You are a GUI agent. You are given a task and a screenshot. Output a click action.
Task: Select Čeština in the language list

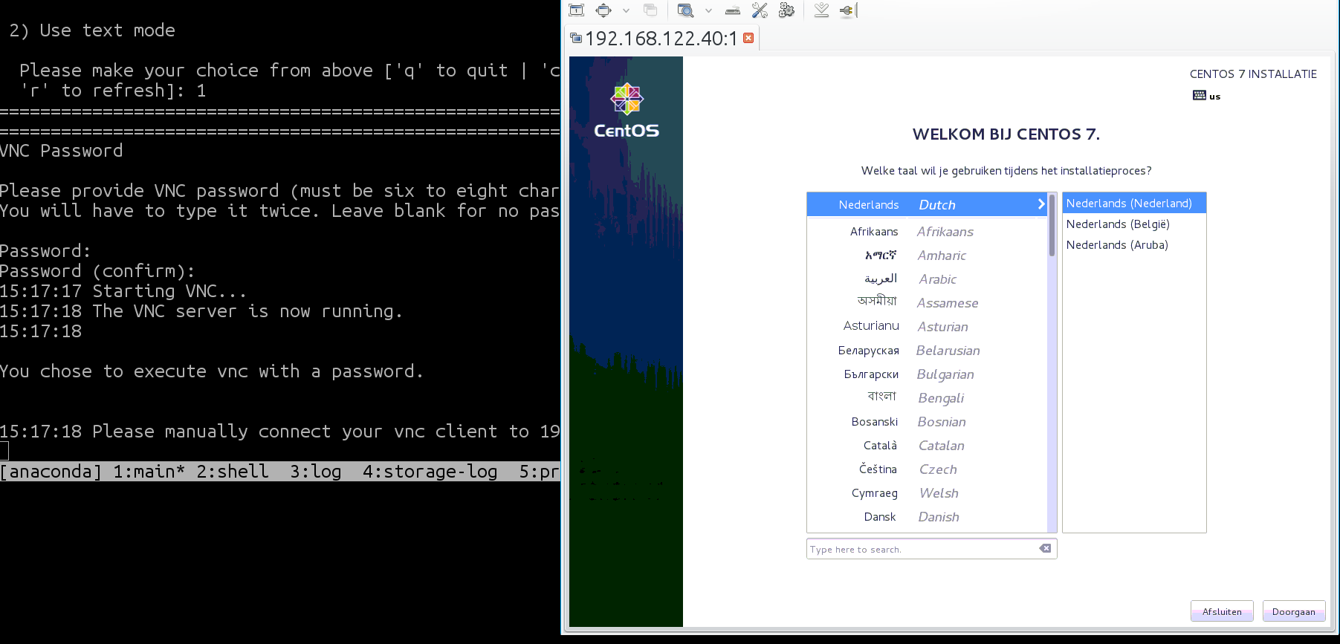point(927,469)
